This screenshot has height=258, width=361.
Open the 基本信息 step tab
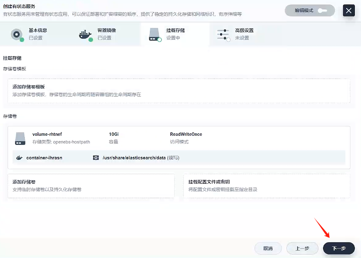pos(36,34)
